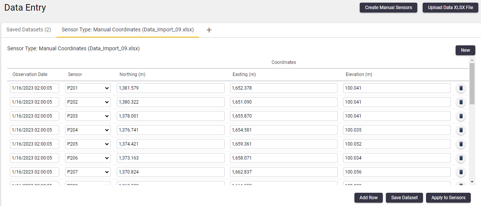Screen dimensions: 481x206
Task: Click trash icon next to P205 row
Action: tap(461, 144)
